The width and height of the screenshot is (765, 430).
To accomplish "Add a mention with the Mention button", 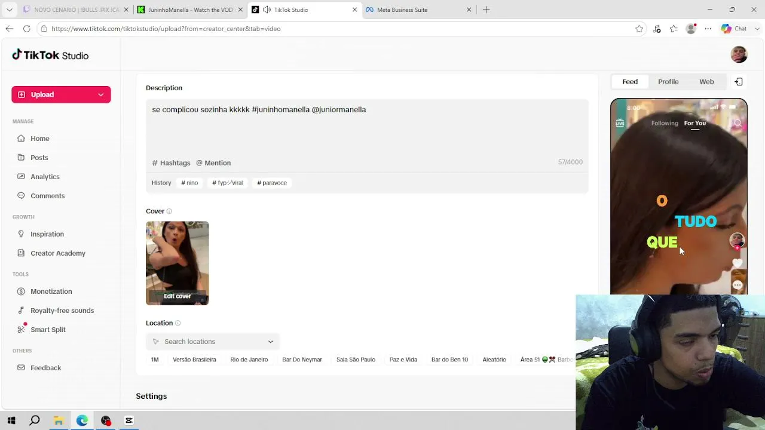I will click(x=213, y=163).
